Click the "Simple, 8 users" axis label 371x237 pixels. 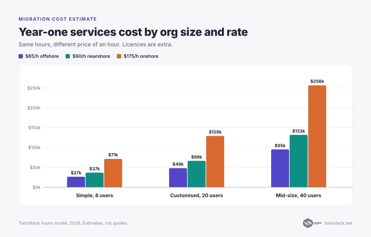[95, 195]
